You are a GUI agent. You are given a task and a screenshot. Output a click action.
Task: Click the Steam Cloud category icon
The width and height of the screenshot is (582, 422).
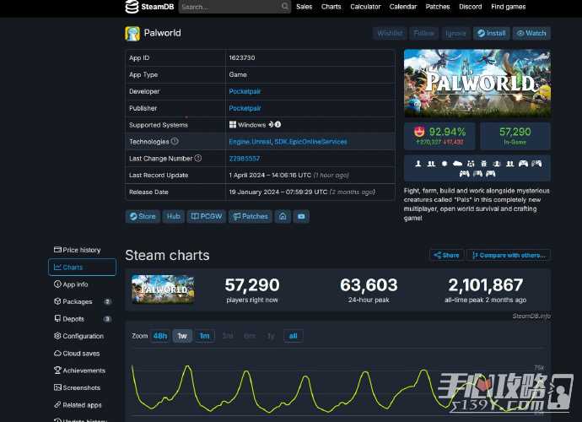(x=457, y=164)
